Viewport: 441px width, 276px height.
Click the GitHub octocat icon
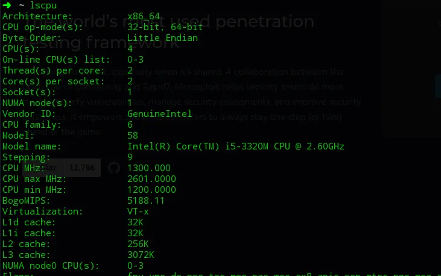click(114, 168)
